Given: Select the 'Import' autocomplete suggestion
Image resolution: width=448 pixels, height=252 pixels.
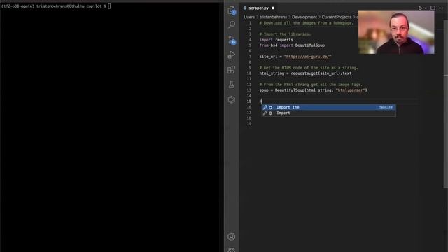Looking at the screenshot, I should coord(328,113).
